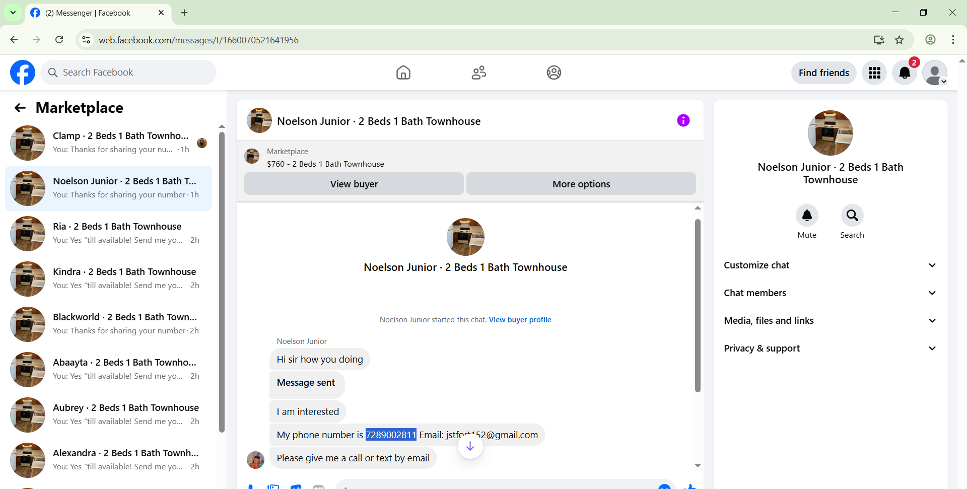The image size is (967, 489).
Task: Select the Messenger | Facebook tab
Action: [98, 13]
